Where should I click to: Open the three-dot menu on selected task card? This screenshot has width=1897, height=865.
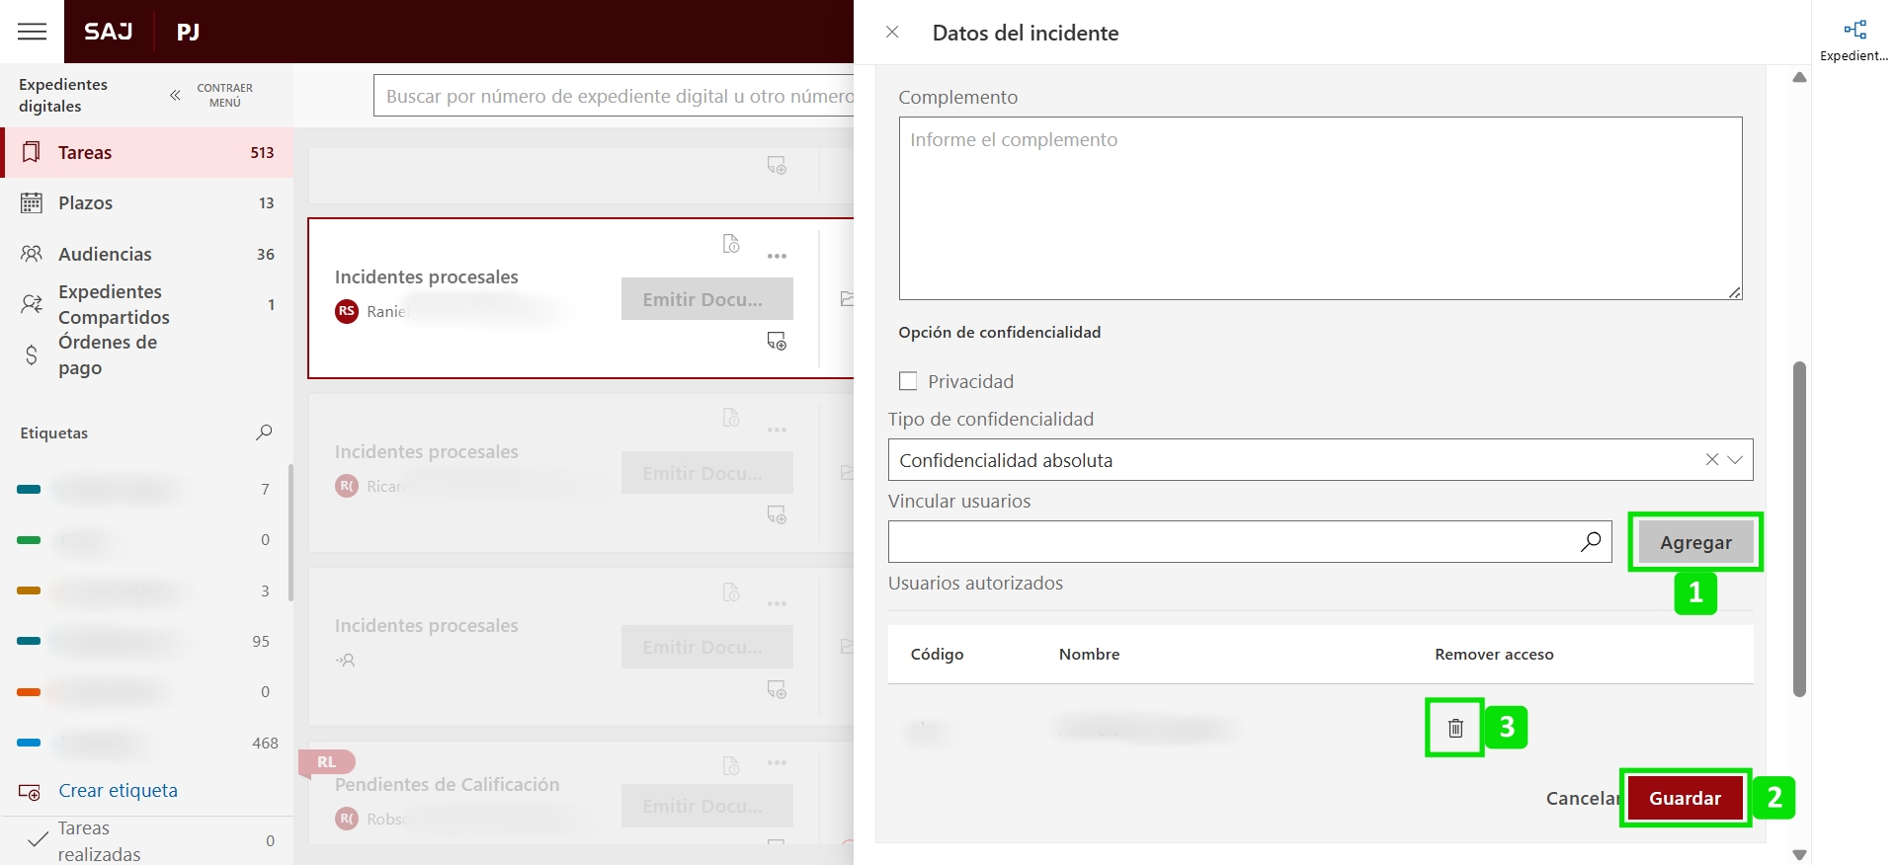coord(777,257)
